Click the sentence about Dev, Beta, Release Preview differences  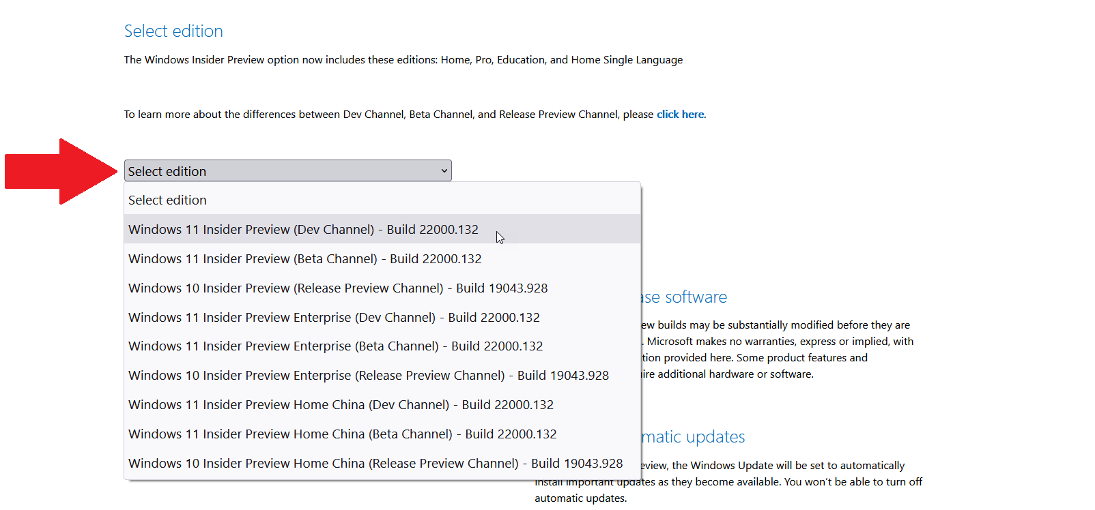(x=414, y=114)
